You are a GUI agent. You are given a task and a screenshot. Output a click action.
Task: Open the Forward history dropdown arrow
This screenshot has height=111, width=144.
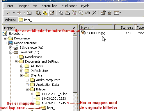pyautogui.click(x=24, y=13)
